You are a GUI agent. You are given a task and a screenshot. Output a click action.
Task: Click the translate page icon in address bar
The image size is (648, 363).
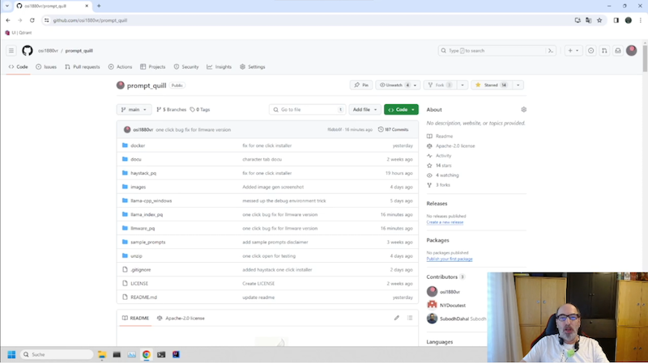coord(589,20)
